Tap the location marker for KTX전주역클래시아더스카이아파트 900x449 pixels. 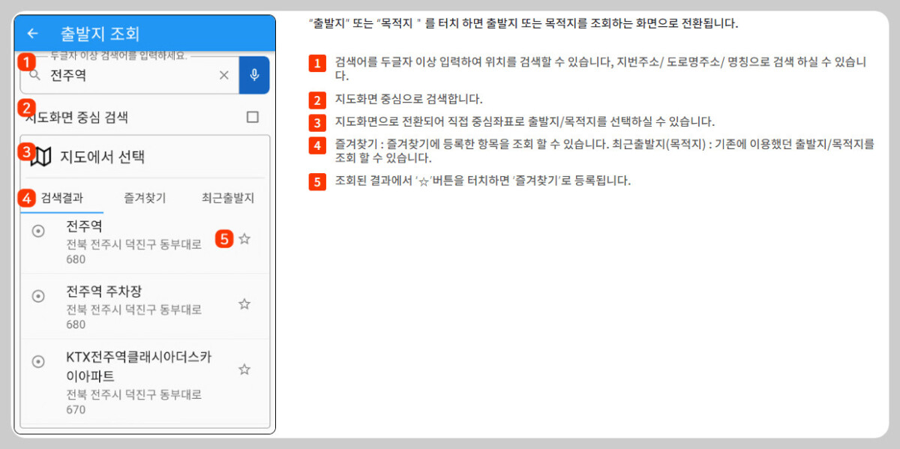pyautogui.click(x=38, y=362)
